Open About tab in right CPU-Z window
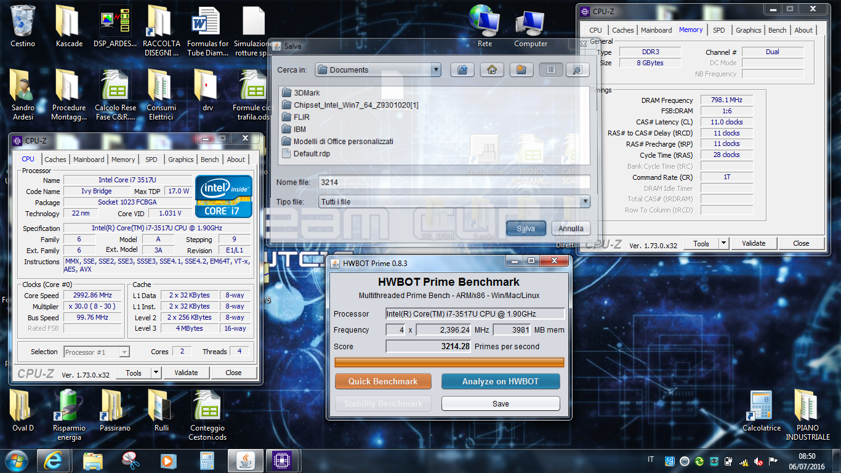 coord(803,30)
